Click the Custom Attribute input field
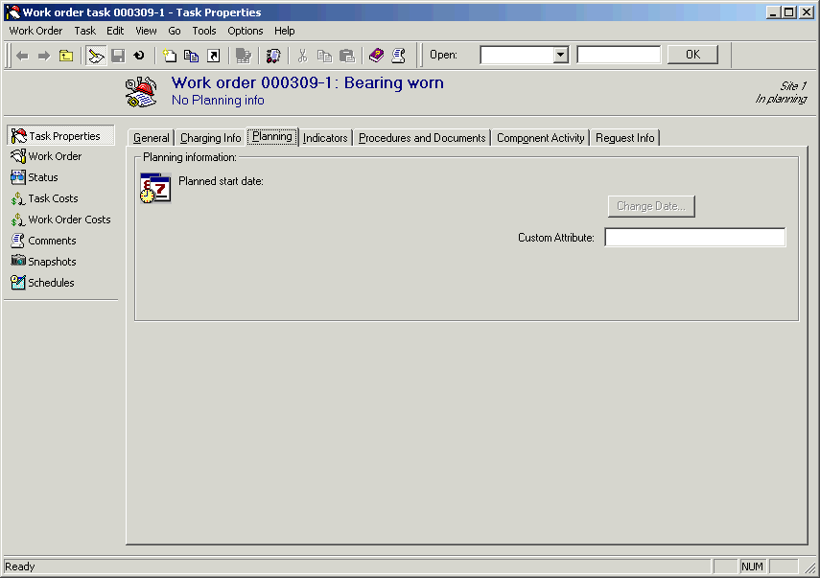The height and width of the screenshot is (578, 820). (x=695, y=238)
